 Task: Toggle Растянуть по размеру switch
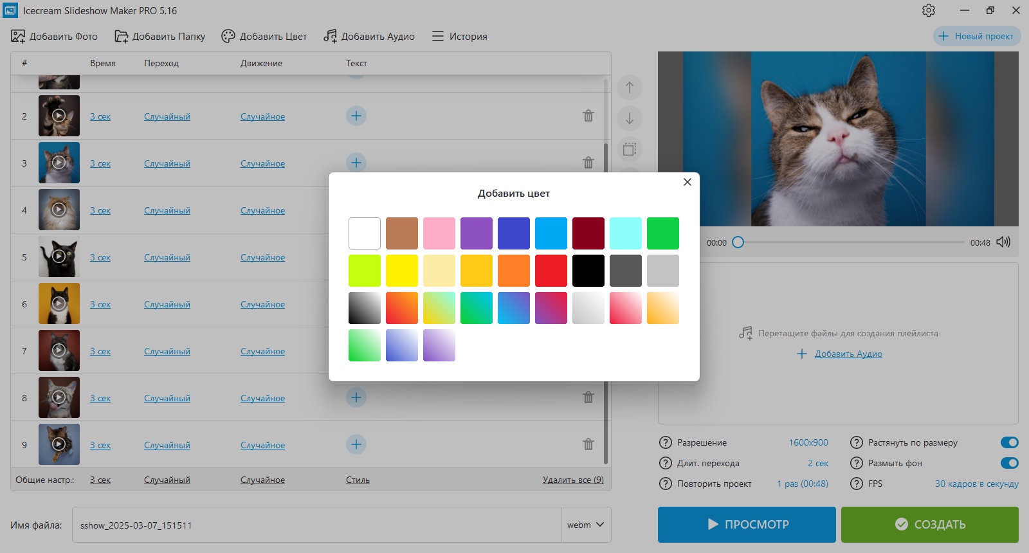click(x=1009, y=442)
